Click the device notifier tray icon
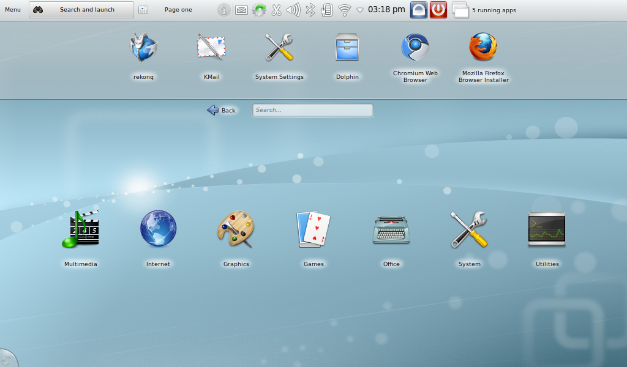Screen dimensions: 627x367 [327, 10]
